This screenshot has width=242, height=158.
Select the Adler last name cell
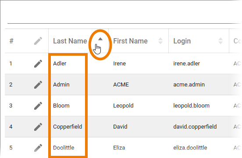tap(60, 64)
